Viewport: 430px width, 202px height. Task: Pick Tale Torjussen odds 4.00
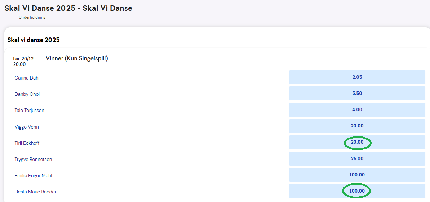(x=357, y=110)
